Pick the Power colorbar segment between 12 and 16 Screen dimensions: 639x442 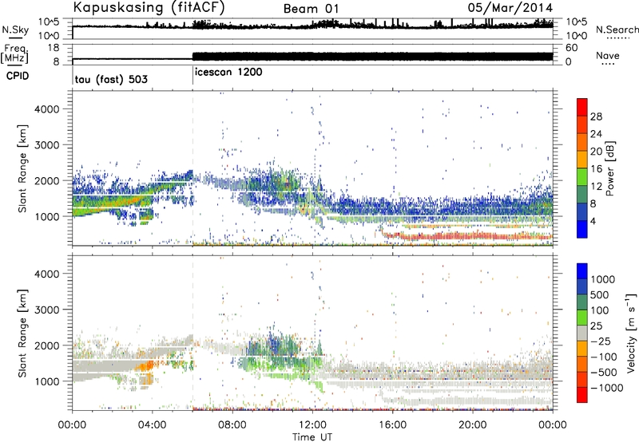coord(582,176)
